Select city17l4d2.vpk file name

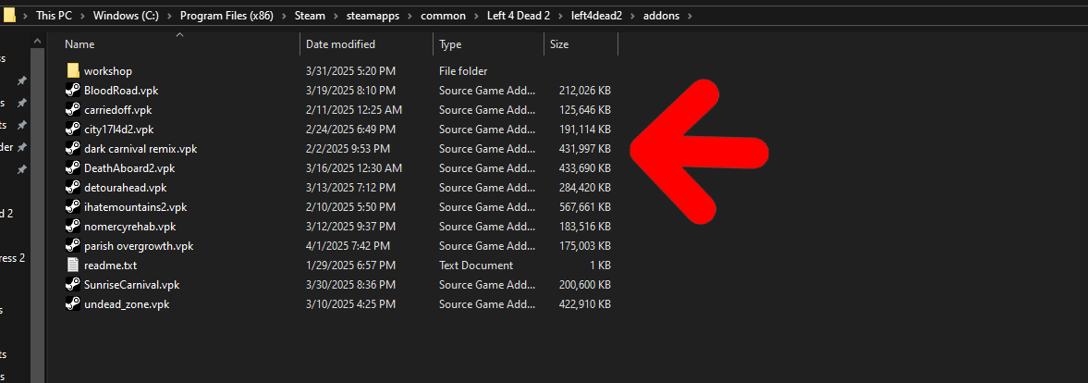(x=118, y=130)
